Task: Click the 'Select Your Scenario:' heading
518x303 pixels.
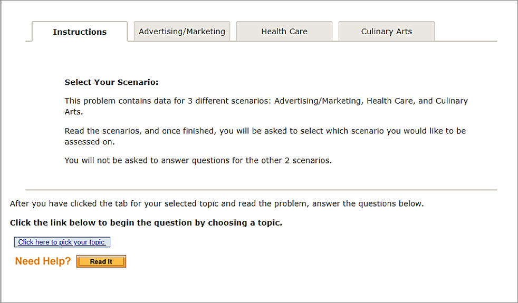Action: click(111, 83)
